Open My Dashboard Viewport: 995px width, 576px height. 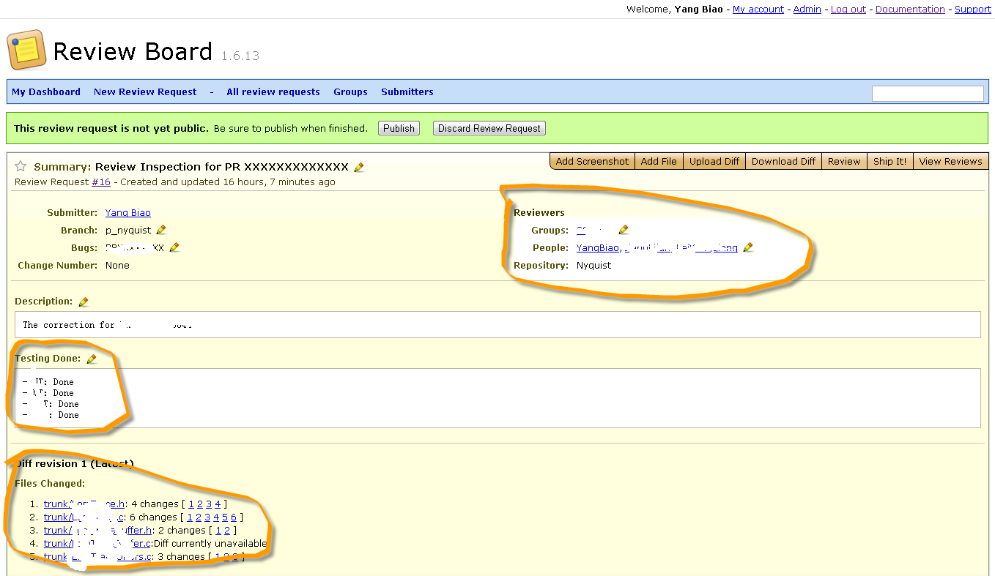point(46,91)
